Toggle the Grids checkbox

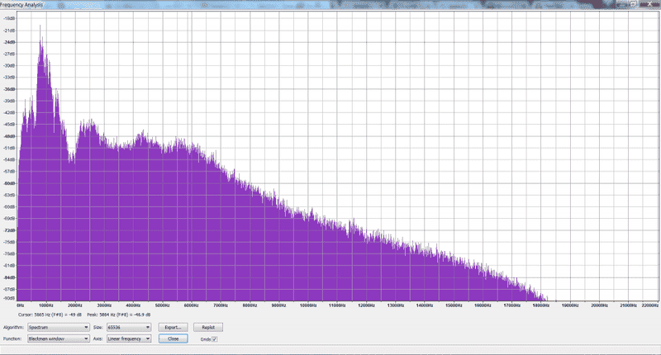214,338
